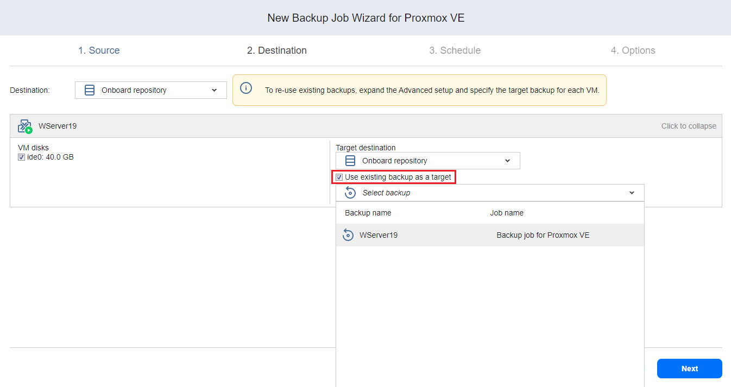
Task: Click the WServer19 VM icon in header
Action: click(25, 126)
